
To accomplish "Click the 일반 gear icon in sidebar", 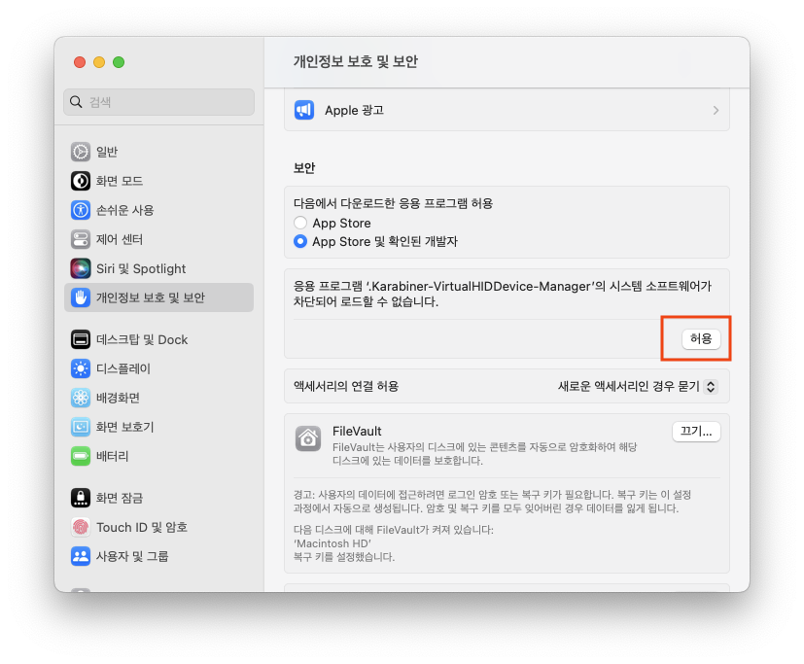I will 81,152.
